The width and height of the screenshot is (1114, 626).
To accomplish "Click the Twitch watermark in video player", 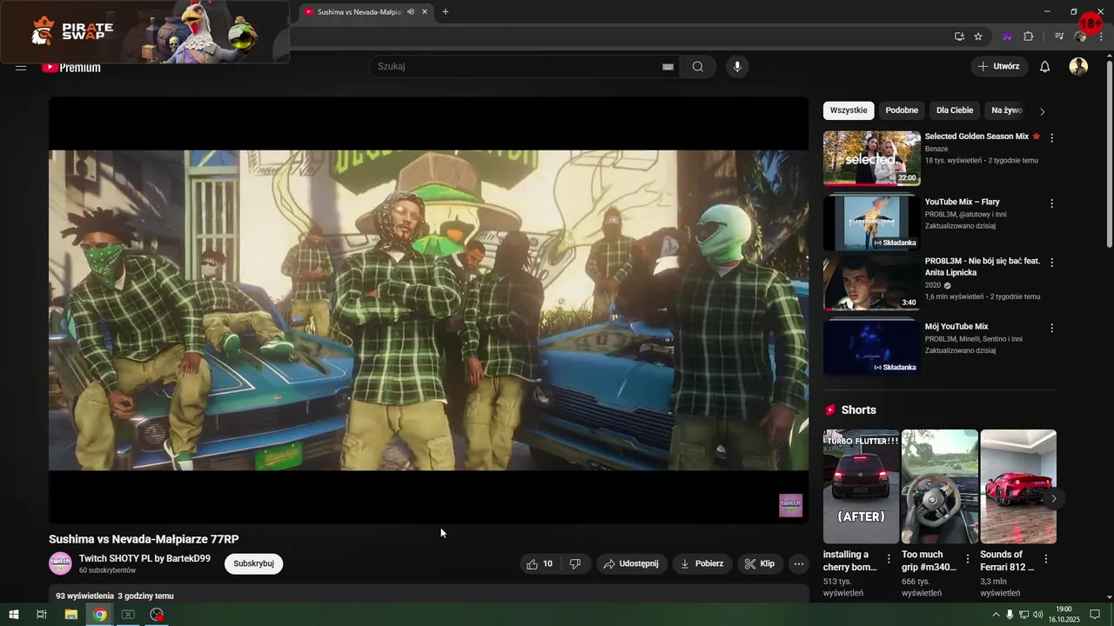I will click(790, 505).
